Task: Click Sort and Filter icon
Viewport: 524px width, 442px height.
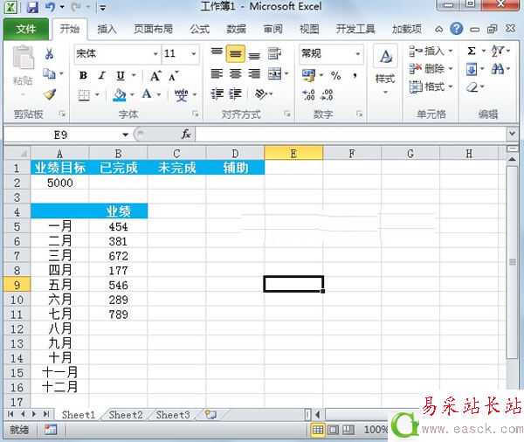Action: (x=497, y=52)
